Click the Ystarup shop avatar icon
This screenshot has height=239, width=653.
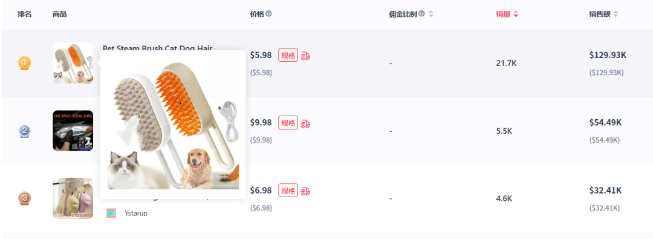click(x=111, y=213)
